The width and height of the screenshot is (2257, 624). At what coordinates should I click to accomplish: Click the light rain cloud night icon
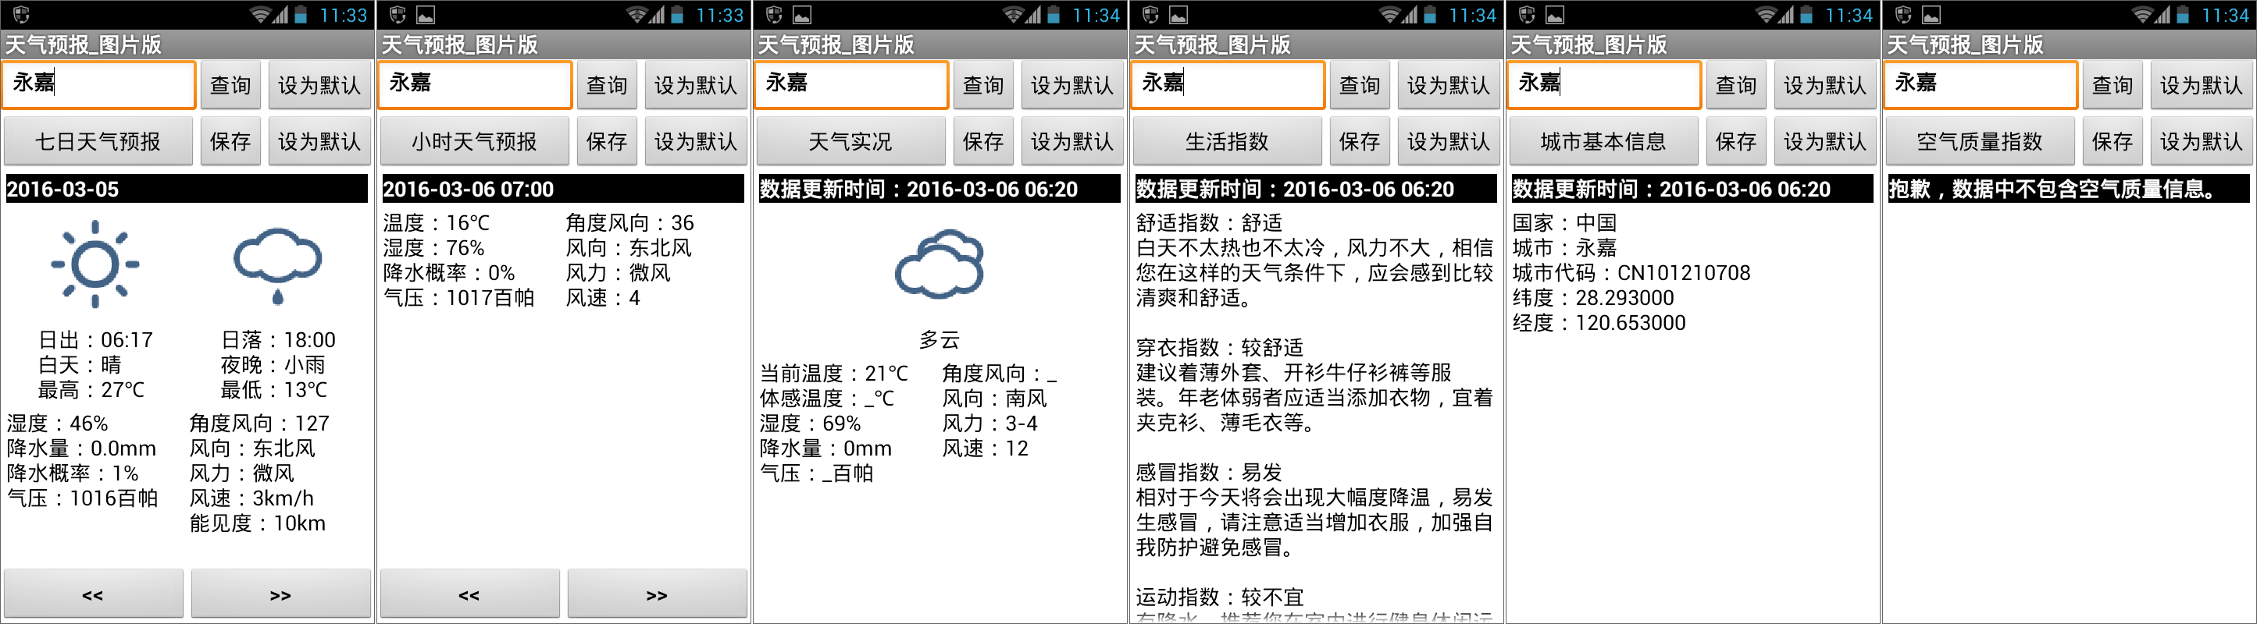click(x=278, y=266)
